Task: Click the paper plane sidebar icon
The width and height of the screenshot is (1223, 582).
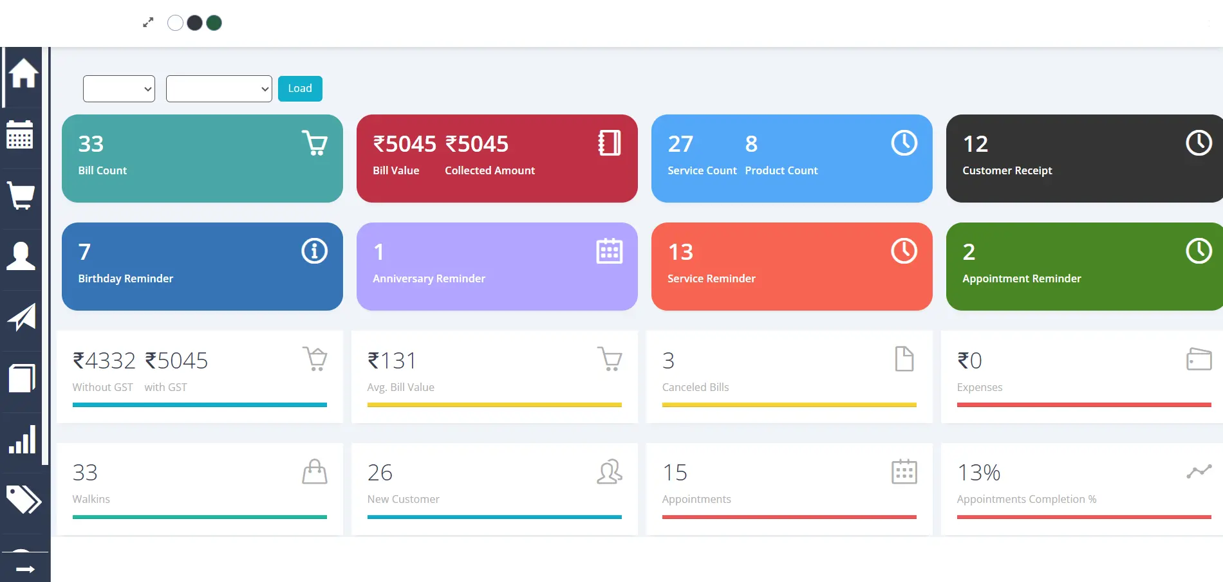Action: coord(21,317)
